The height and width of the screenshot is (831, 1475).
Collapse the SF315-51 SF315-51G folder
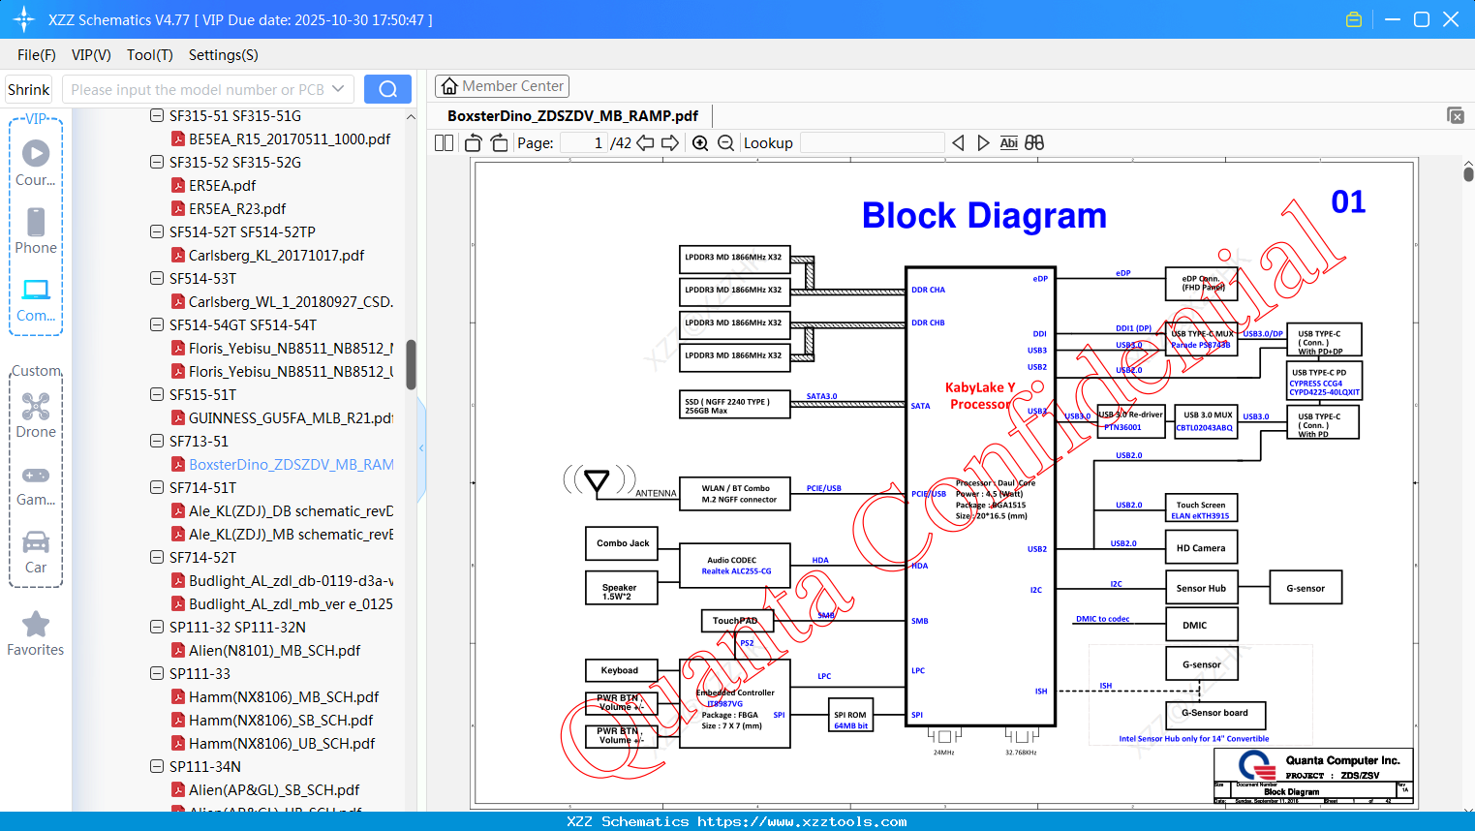157,115
